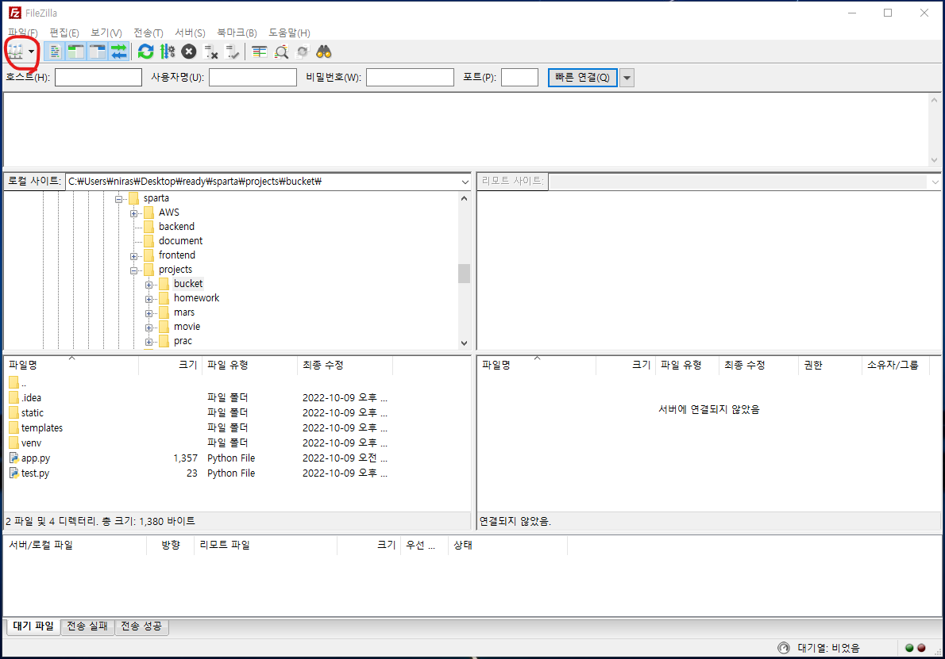Collapse the sparta folder node
945x659 pixels.
tap(119, 198)
